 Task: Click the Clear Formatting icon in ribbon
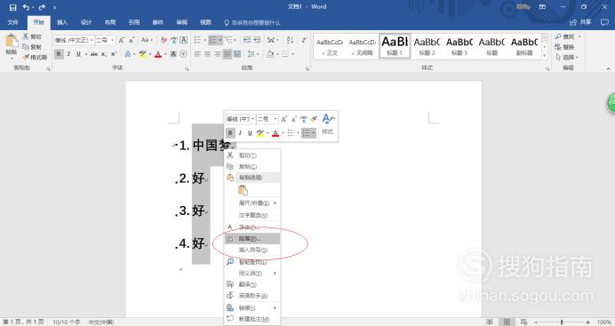pos(164,40)
